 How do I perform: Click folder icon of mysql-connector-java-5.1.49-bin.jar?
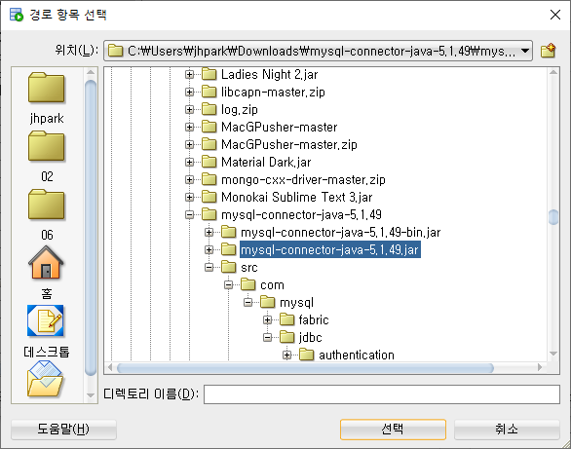[229, 232]
